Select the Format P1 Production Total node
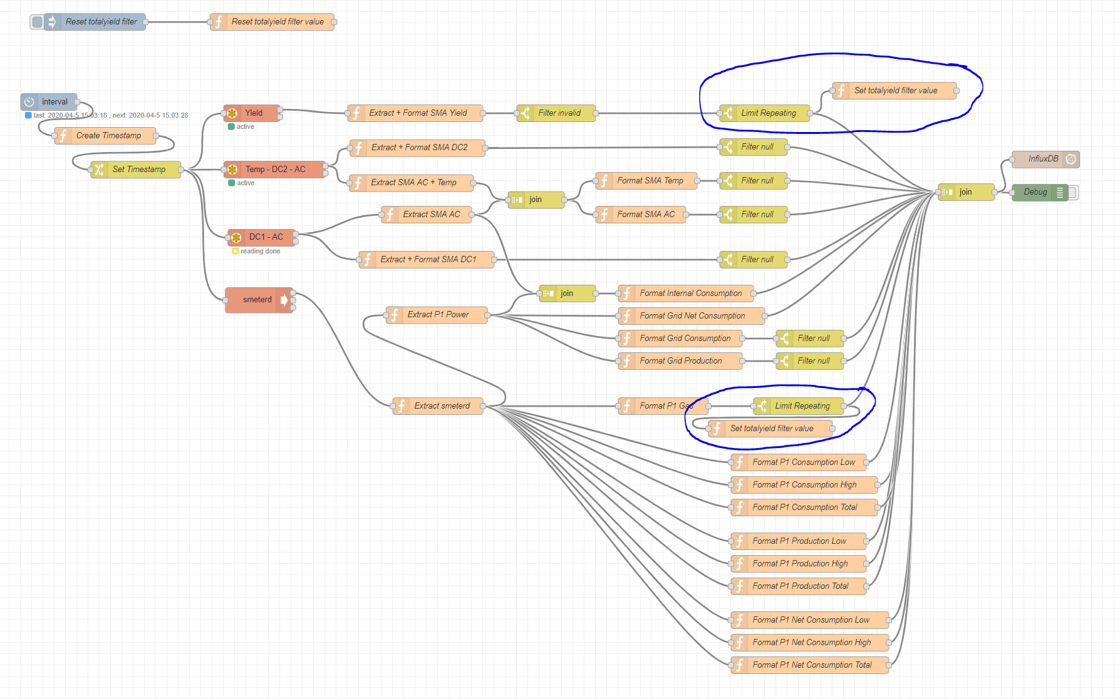 pos(799,586)
